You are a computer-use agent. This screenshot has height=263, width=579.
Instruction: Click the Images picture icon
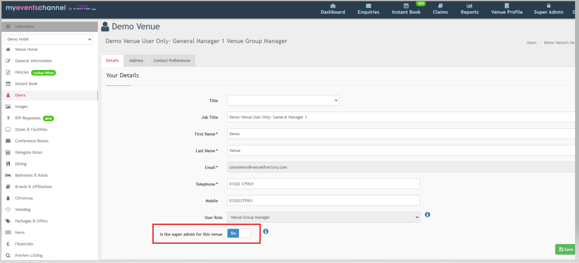(x=8, y=106)
